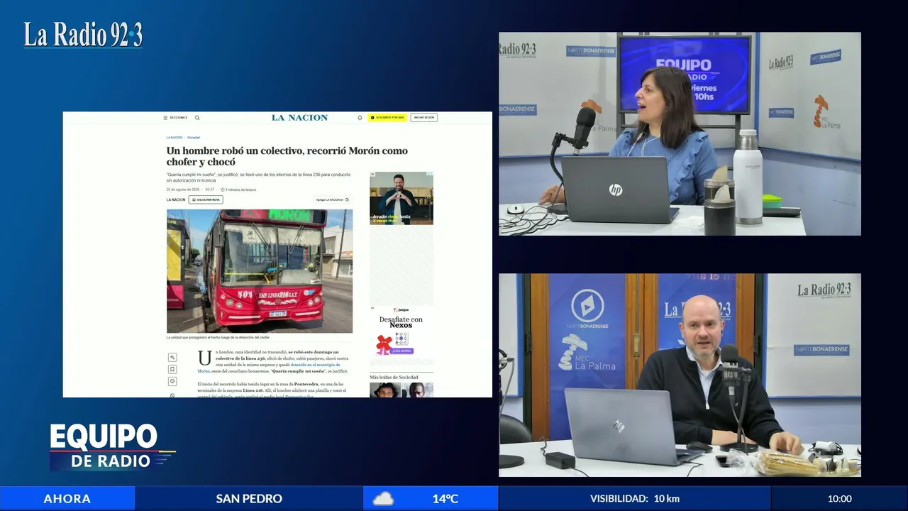908x511 pixels.
Task: Open the video ad with the smiling man
Action: point(402,198)
